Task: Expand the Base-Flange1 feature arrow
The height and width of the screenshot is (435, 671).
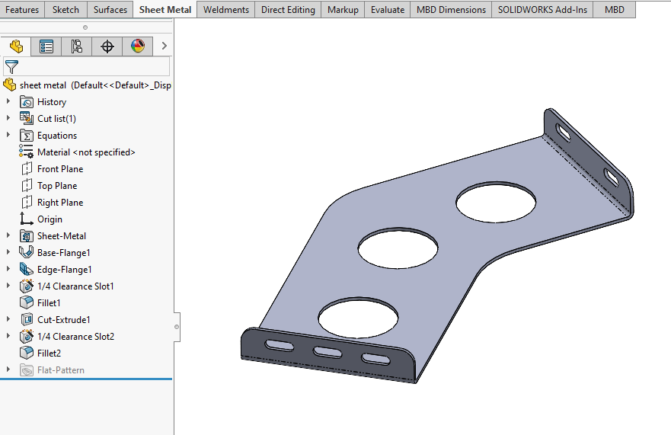Action: [9, 253]
